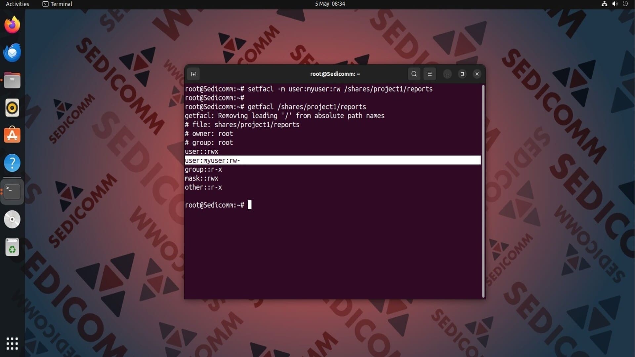The height and width of the screenshot is (357, 635).
Task: Click the terminal window scrollbar
Action: (483, 192)
